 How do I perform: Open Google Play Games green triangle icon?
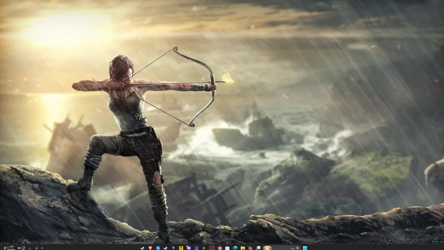[204, 248]
